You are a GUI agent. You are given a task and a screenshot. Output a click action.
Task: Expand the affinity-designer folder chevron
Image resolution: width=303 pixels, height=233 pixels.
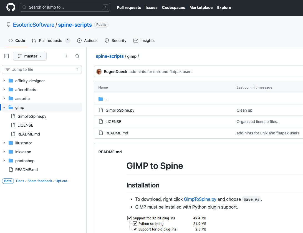[4, 81]
